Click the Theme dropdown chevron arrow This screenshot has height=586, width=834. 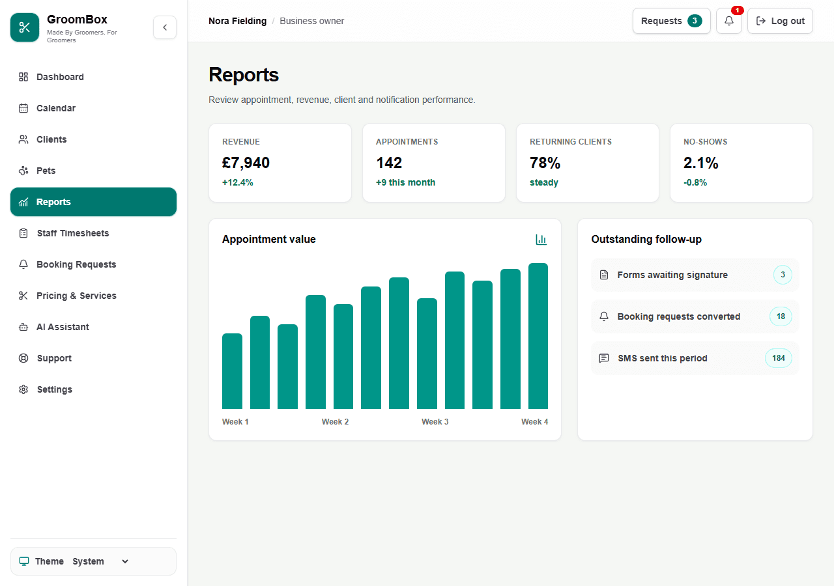point(125,561)
